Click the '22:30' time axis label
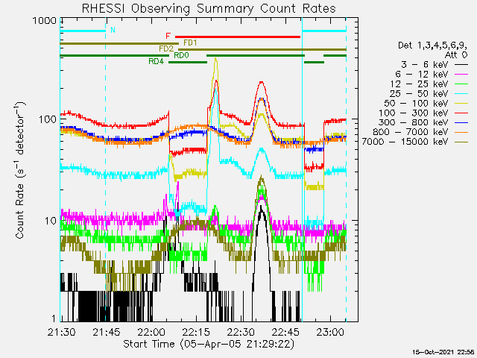Image resolution: width=477 pixels, height=358 pixels. click(x=241, y=332)
